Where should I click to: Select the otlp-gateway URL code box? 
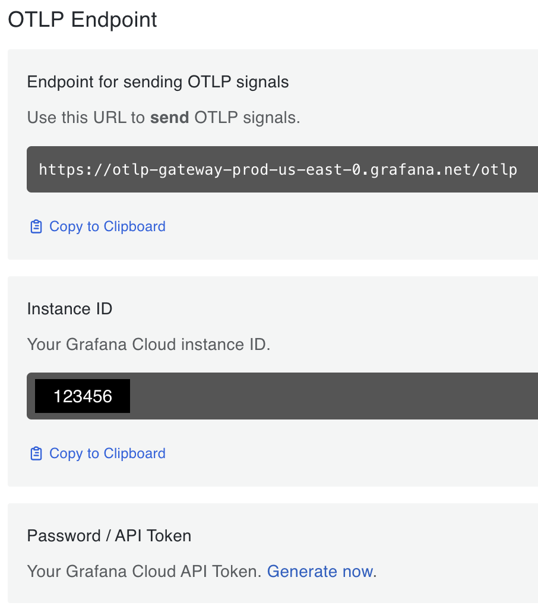coord(282,169)
